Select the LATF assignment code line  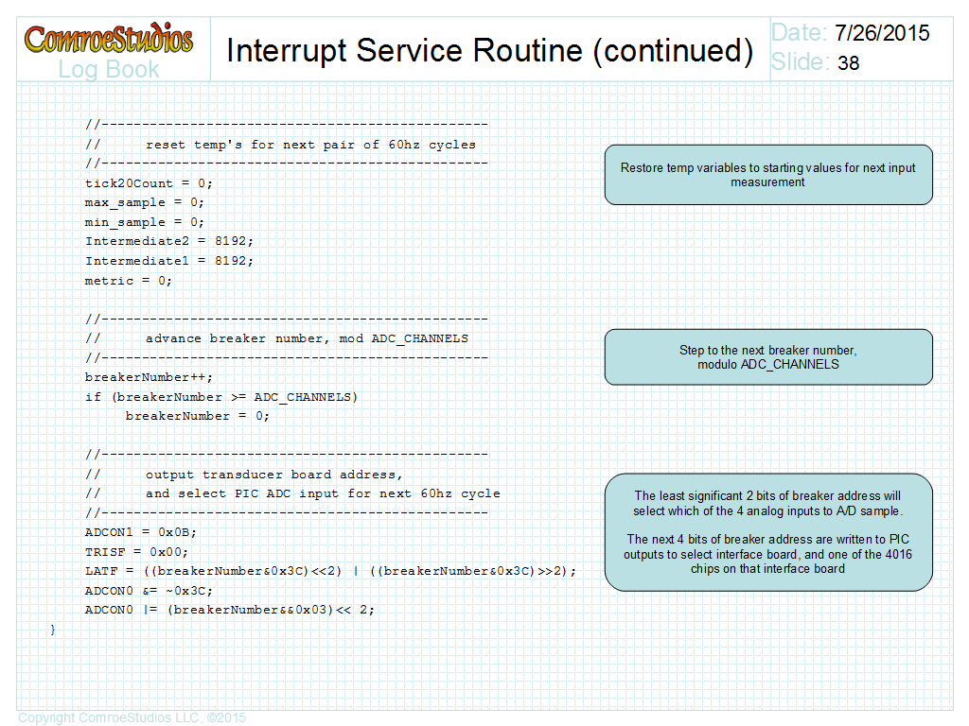(330, 571)
